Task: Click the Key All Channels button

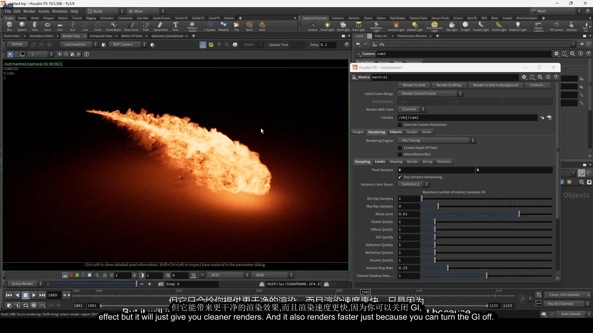Action: 567,304
